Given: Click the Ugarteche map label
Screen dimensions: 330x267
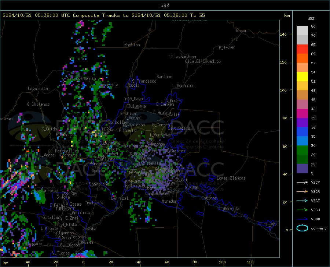Looking at the screenshot, I should (x=99, y=184).
